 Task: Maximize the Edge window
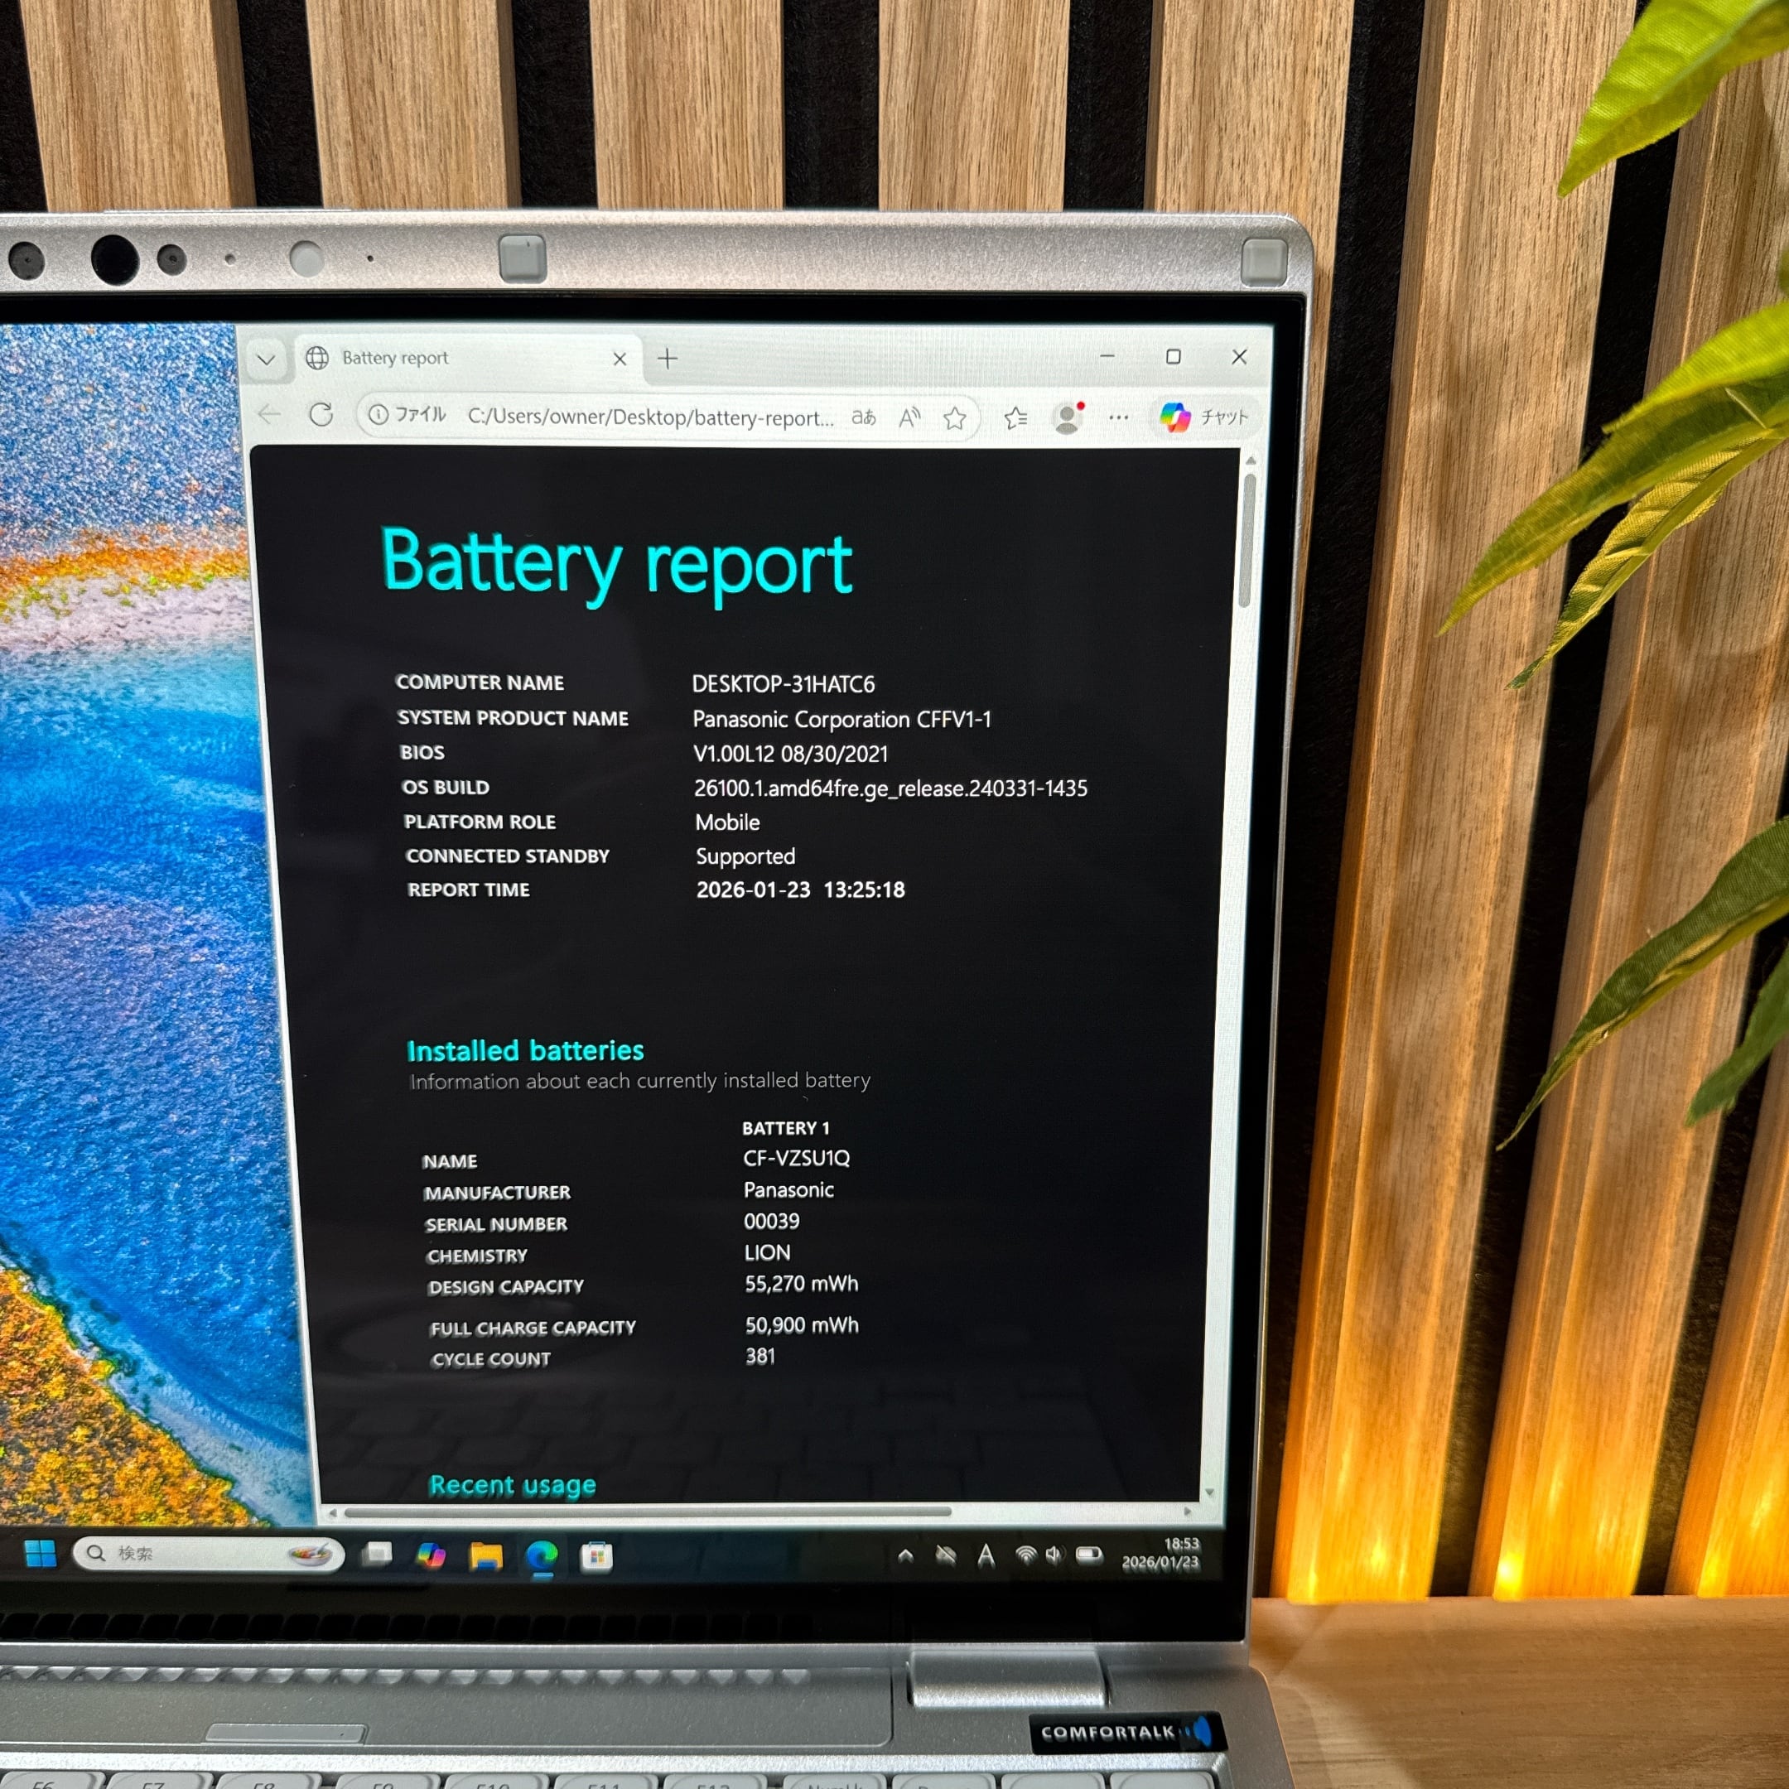1174,356
